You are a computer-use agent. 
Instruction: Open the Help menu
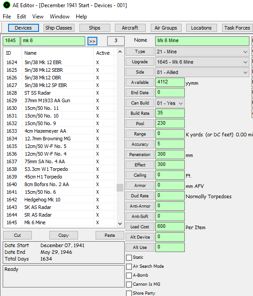point(81,17)
